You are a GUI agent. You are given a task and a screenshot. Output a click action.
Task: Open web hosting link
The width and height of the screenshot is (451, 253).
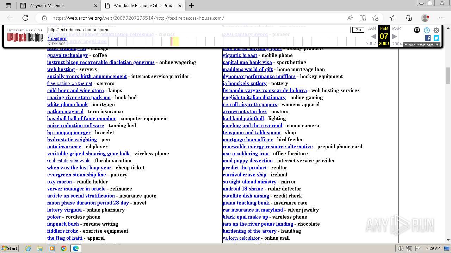[61, 69]
